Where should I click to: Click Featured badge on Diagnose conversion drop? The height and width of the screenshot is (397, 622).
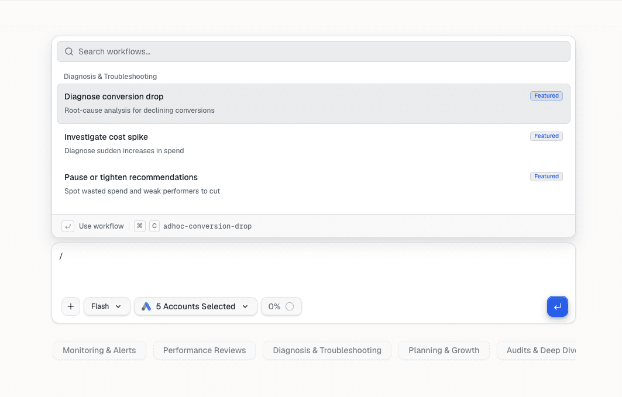547,96
